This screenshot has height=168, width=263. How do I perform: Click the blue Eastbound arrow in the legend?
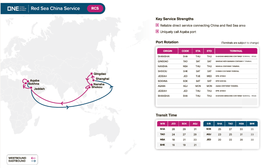pyautogui.click(x=33, y=161)
